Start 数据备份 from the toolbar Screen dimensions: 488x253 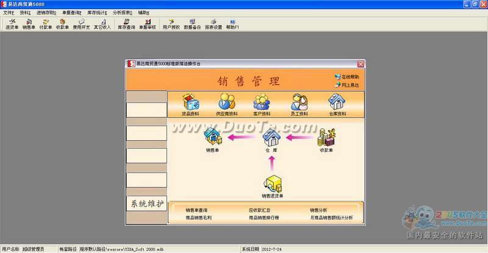point(192,24)
